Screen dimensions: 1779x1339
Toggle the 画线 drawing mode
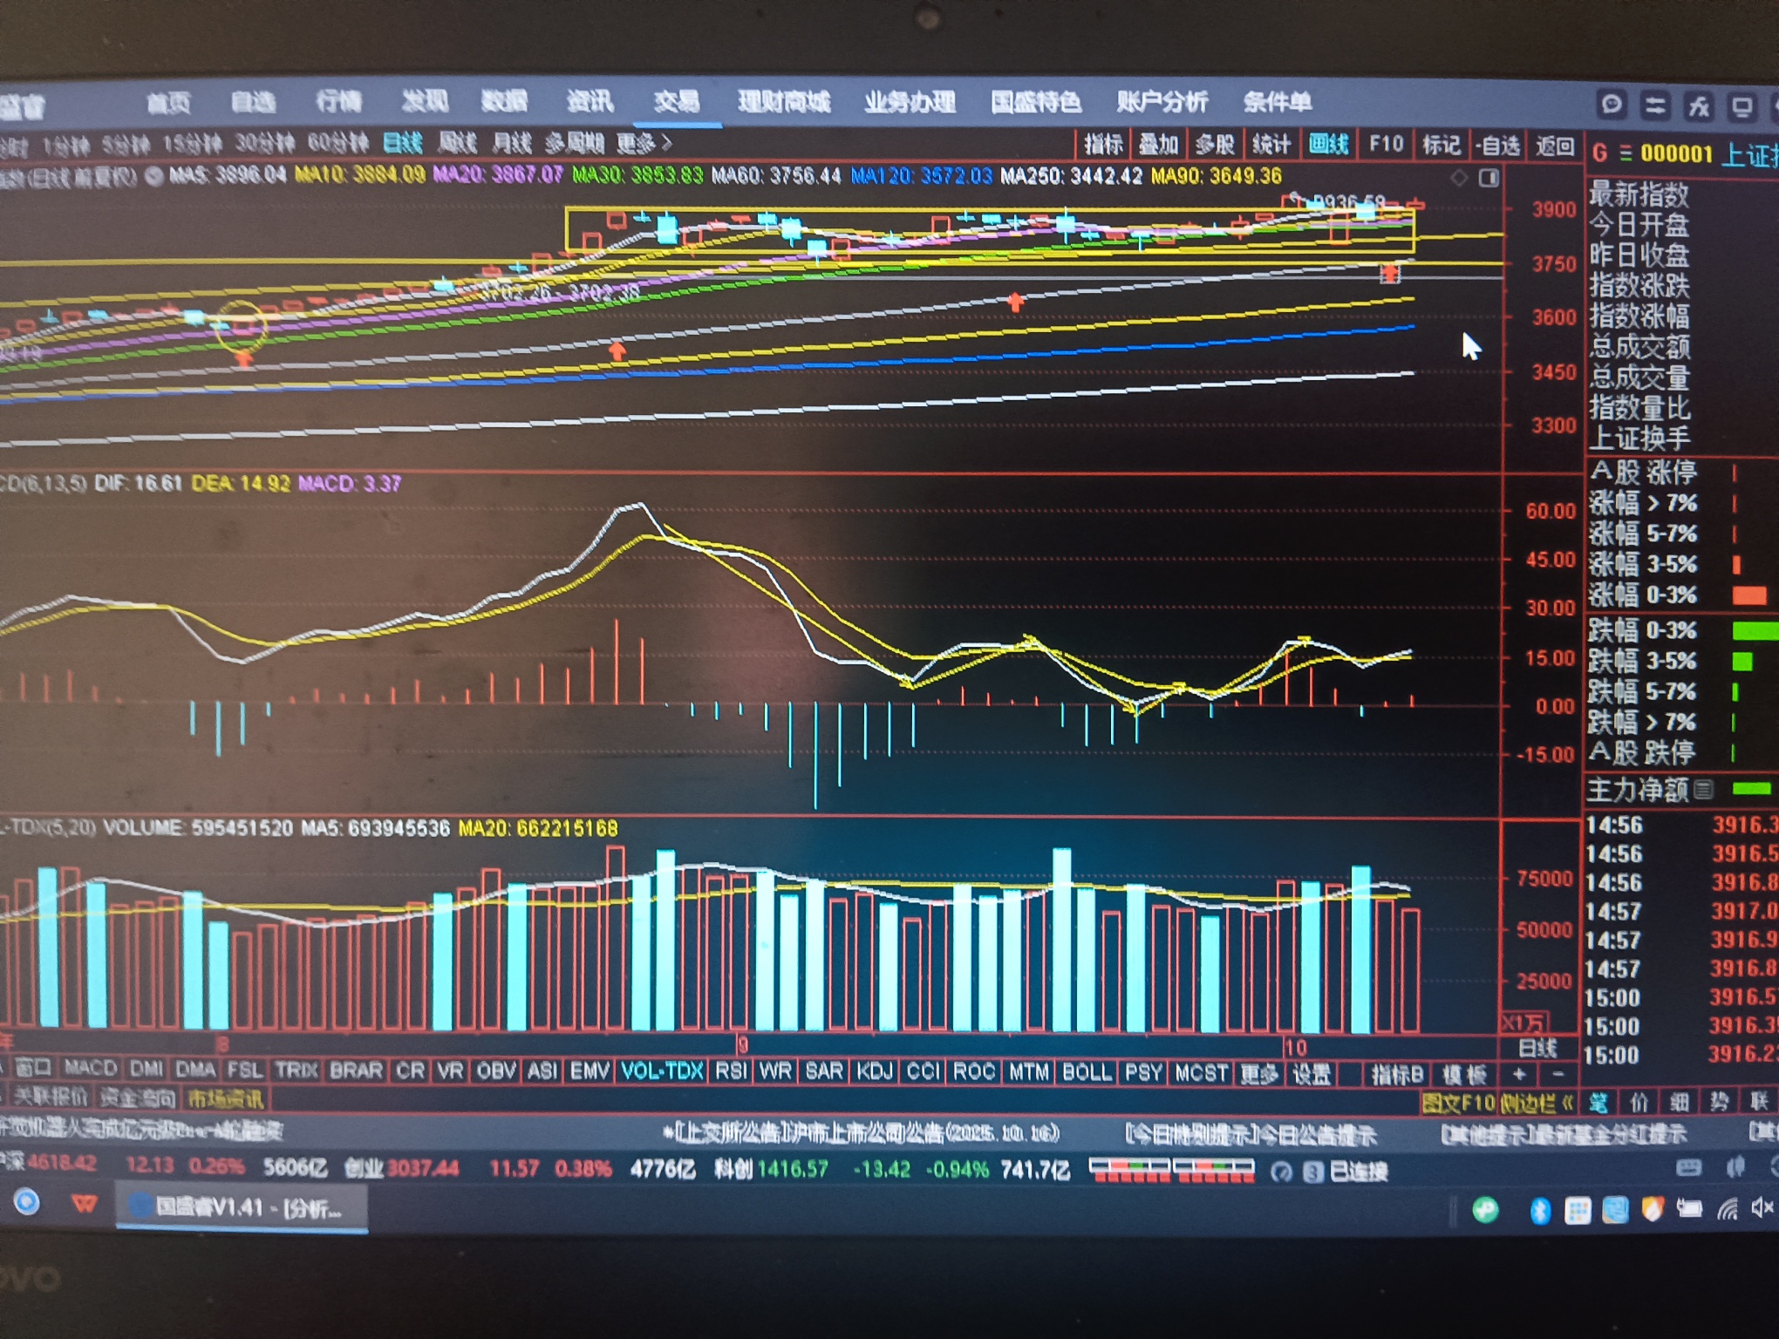(1329, 144)
